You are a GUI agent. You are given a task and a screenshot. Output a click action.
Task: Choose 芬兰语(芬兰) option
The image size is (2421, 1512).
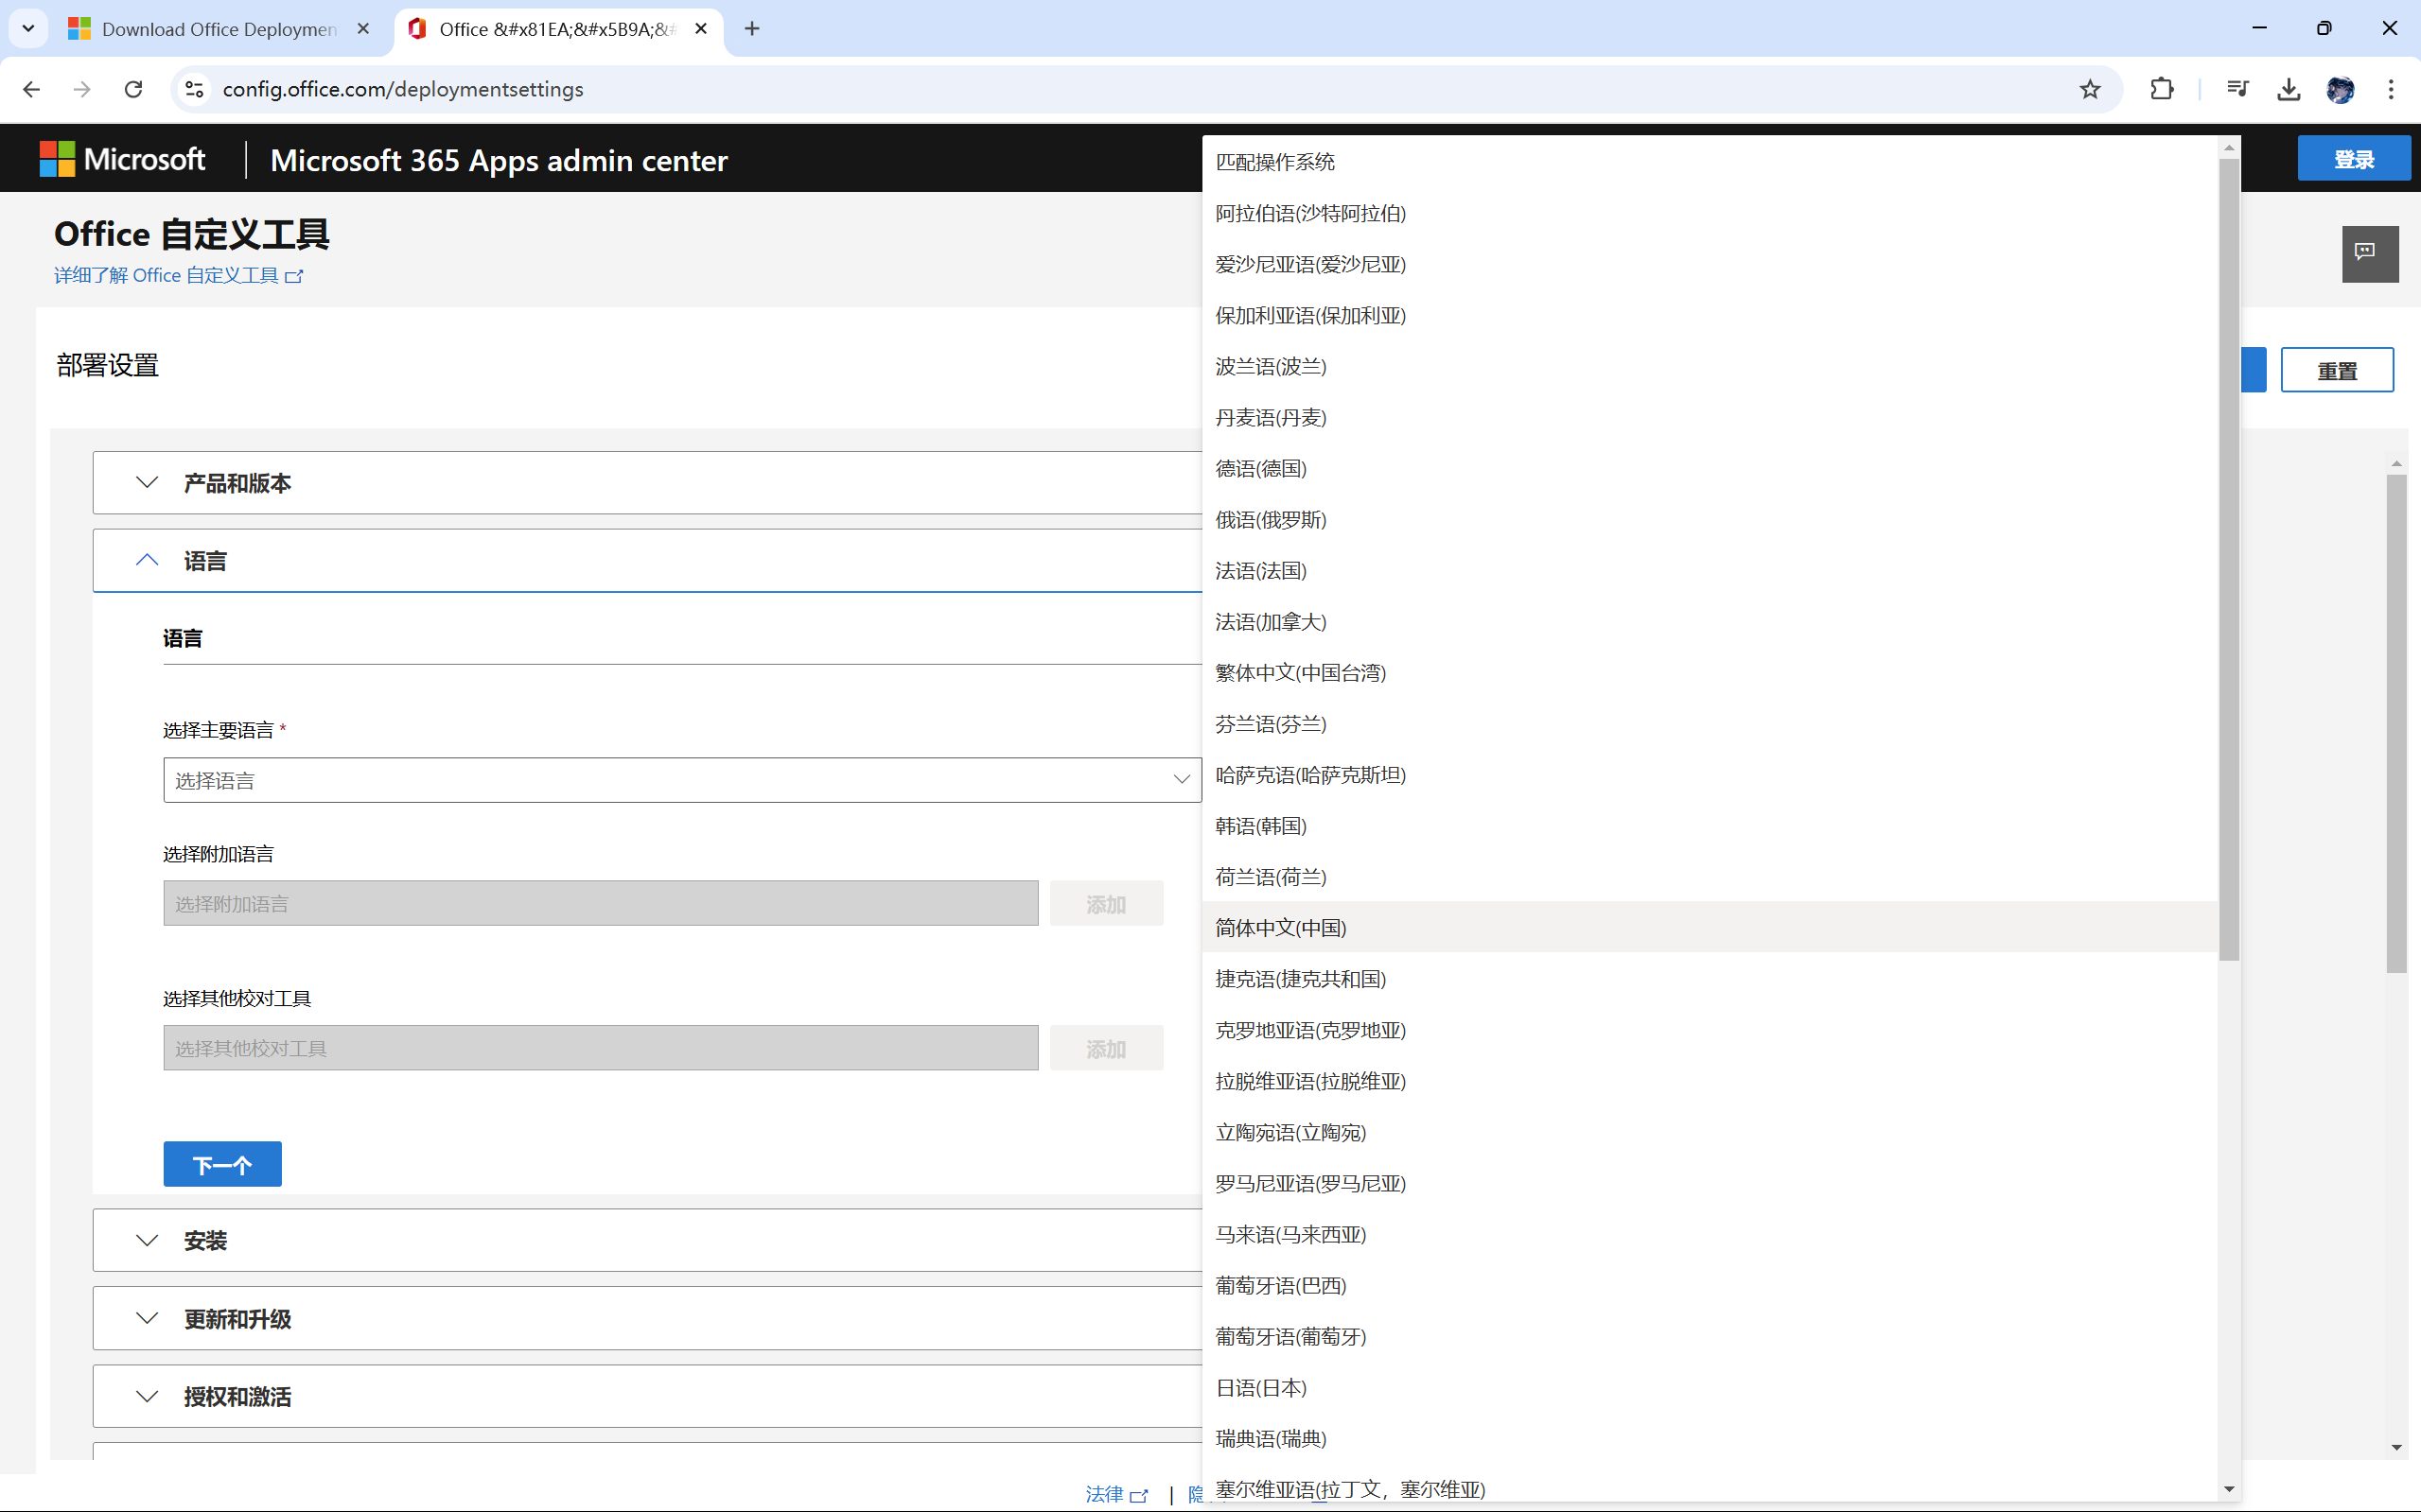tap(1710, 723)
